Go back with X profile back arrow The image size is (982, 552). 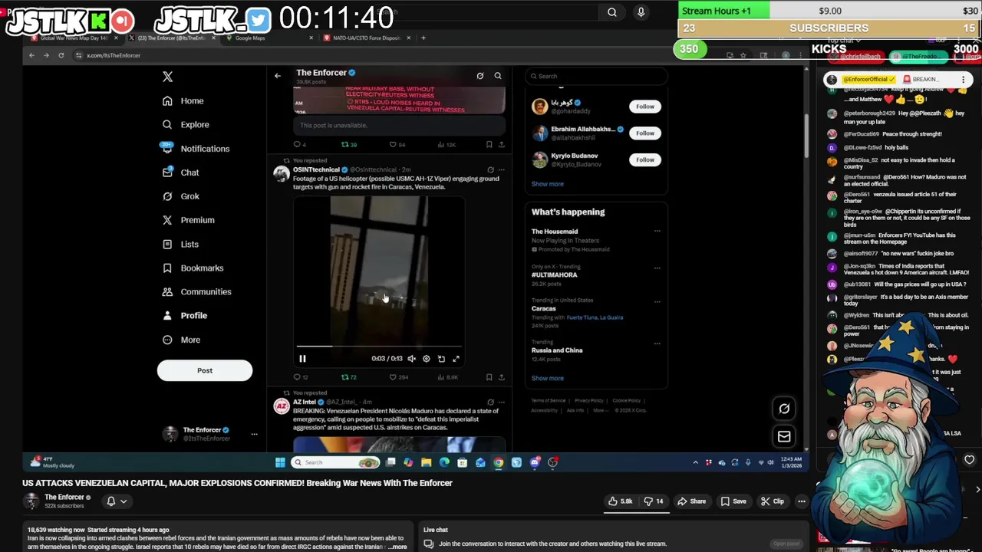[x=278, y=76]
